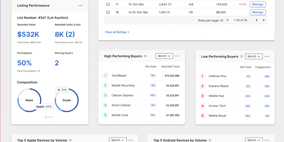Go to next page of listings table
The image size is (284, 142).
pos(263,20)
